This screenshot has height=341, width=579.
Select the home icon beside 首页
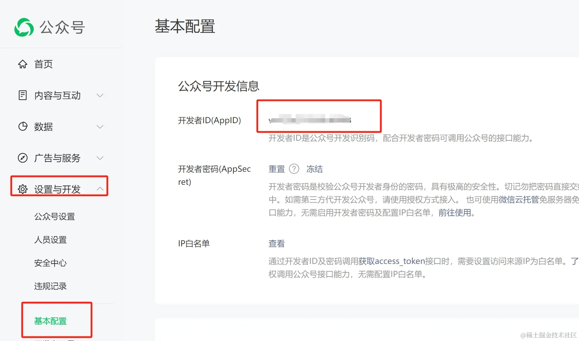pos(22,64)
